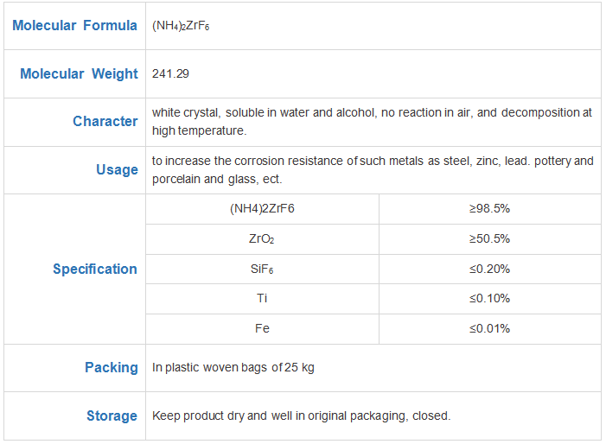The height and width of the screenshot is (444, 606).
Task: Click the corrosion resistance usage text
Action: point(373,170)
